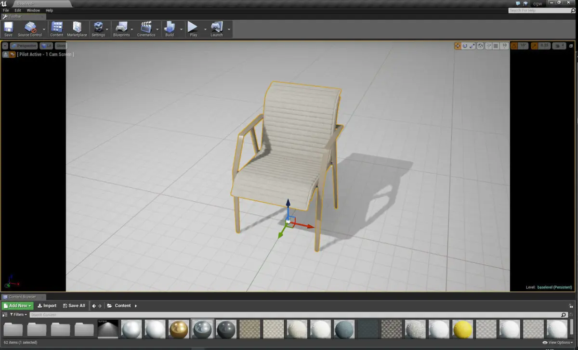The width and height of the screenshot is (578, 350).
Task: Toggle surface snapping in viewport
Action: pyautogui.click(x=488, y=46)
